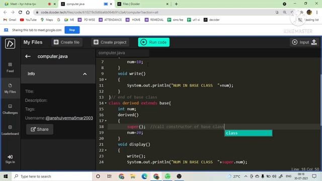Open the notification center icon

[x=314, y=176]
